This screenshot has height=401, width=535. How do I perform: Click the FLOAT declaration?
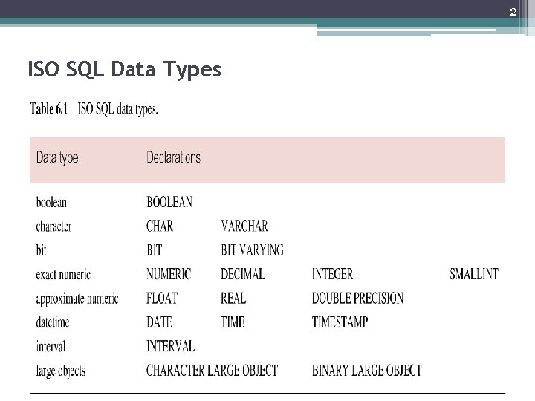162,298
